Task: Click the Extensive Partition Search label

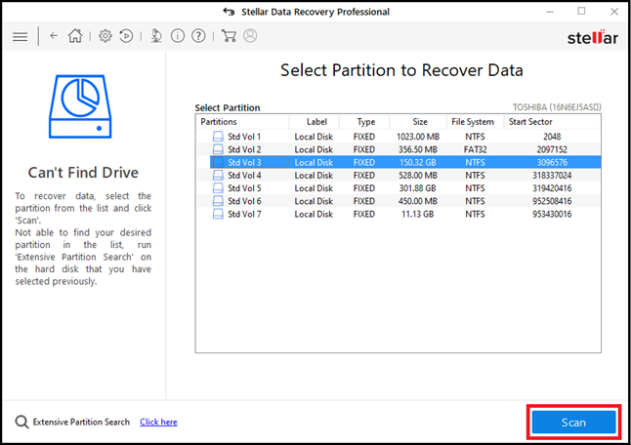Action: point(81,423)
